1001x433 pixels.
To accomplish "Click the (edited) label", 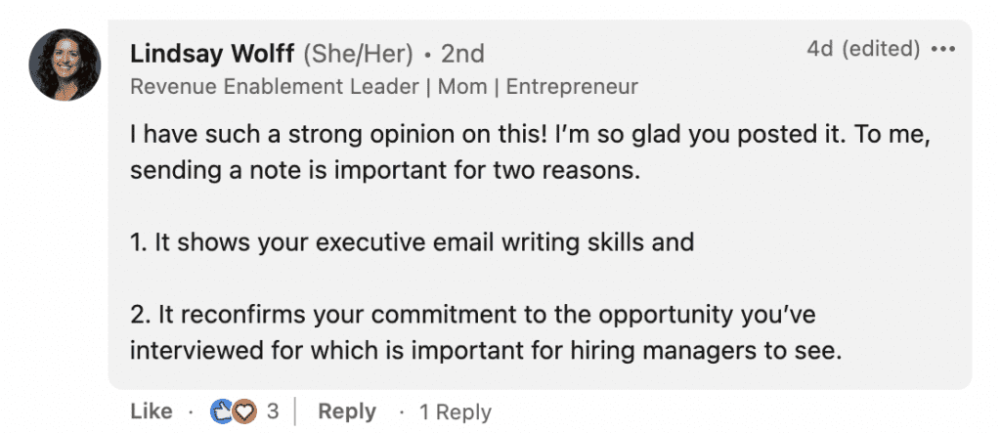I will 881,49.
